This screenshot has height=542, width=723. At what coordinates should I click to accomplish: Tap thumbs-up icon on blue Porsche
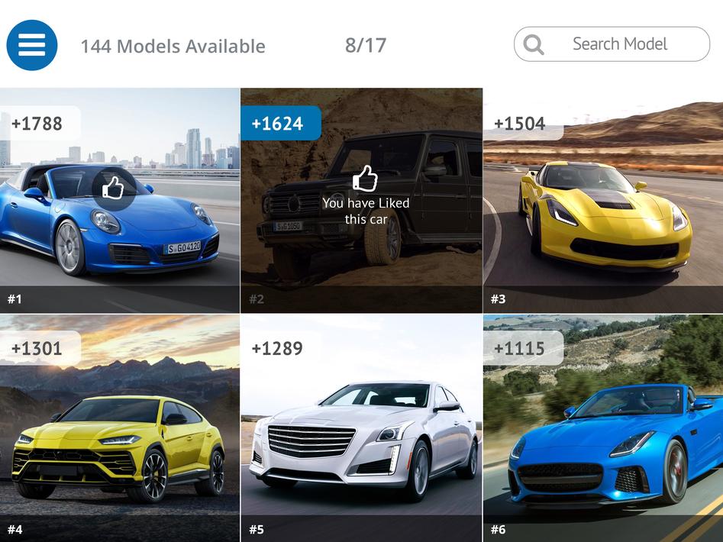coord(114,189)
